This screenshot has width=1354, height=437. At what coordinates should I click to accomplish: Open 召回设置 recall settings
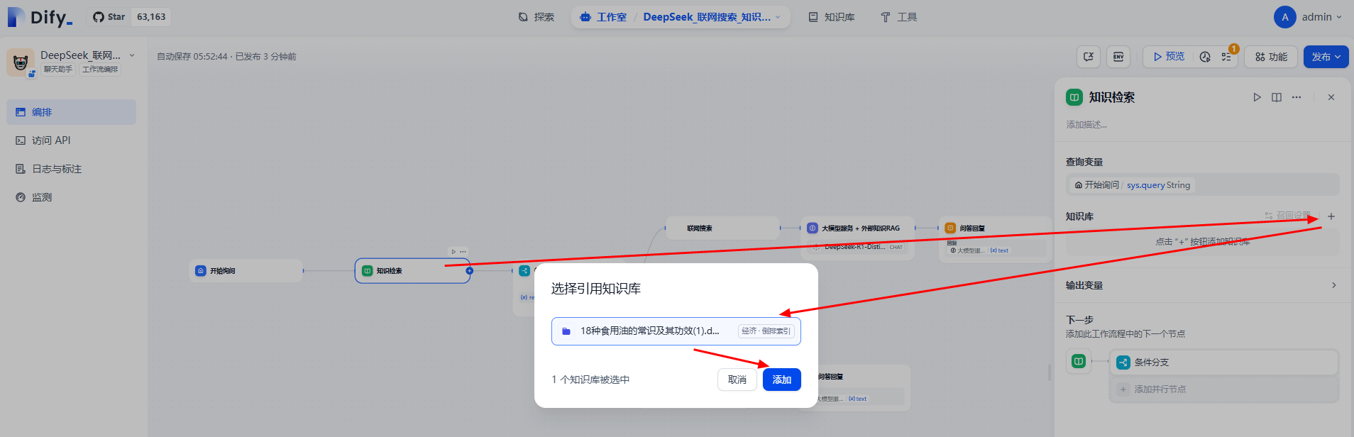point(1289,216)
